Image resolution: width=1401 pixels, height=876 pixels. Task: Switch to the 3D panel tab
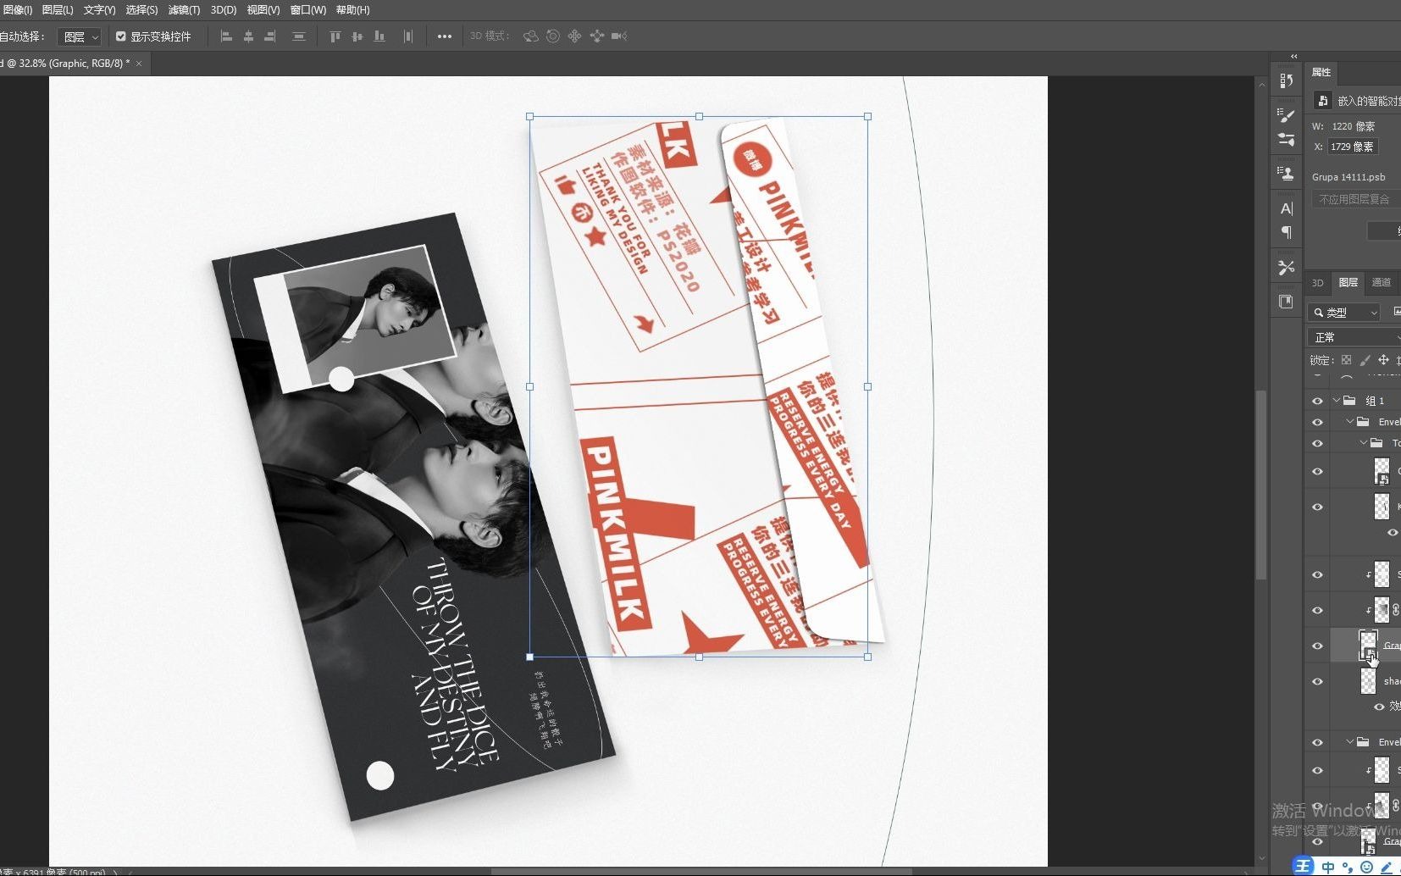1317,283
